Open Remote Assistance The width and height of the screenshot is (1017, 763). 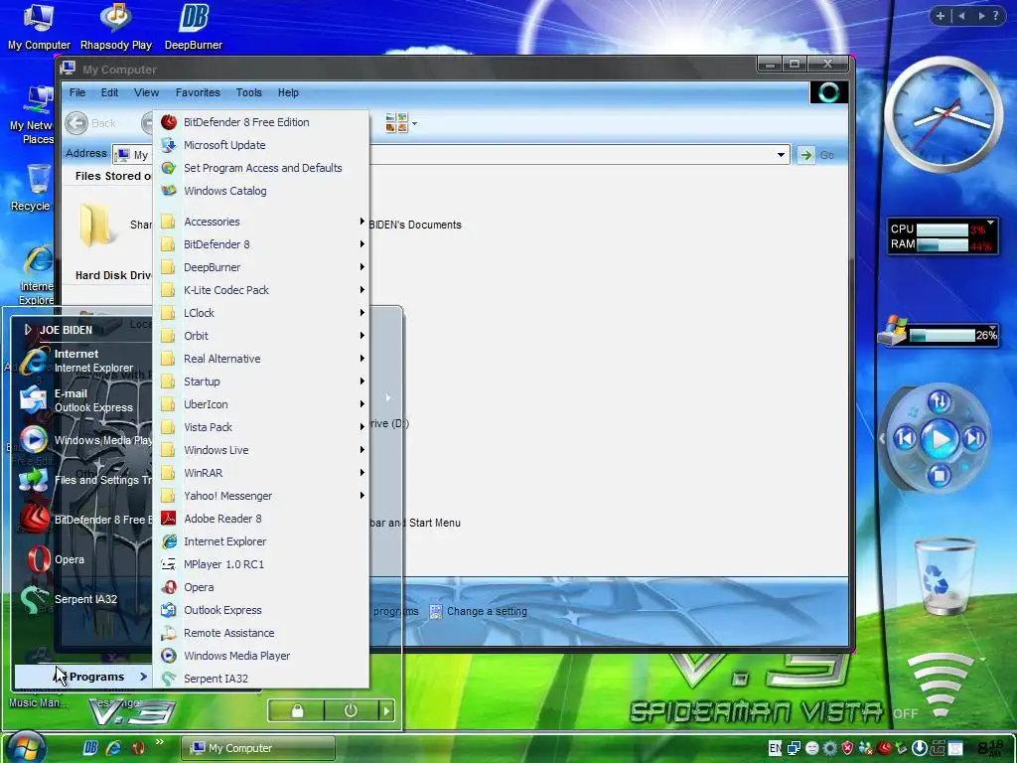(x=261, y=633)
